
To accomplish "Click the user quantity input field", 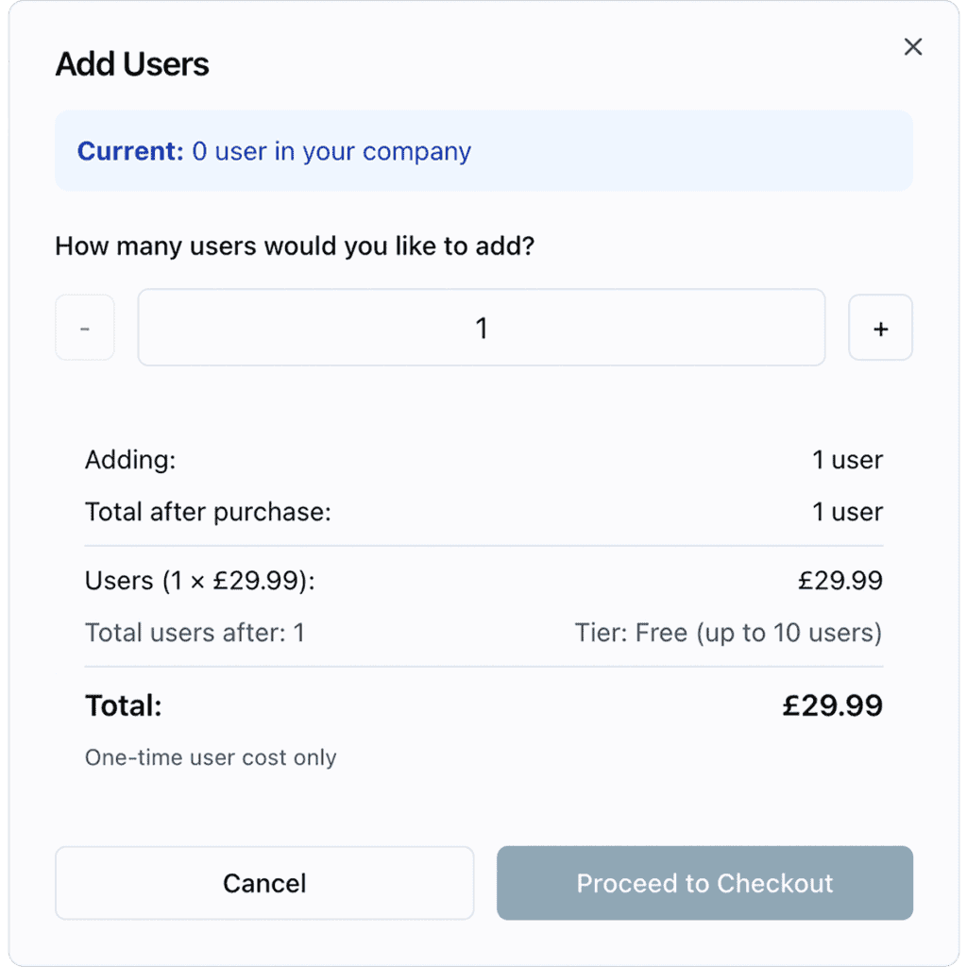I will pyautogui.click(x=482, y=328).
